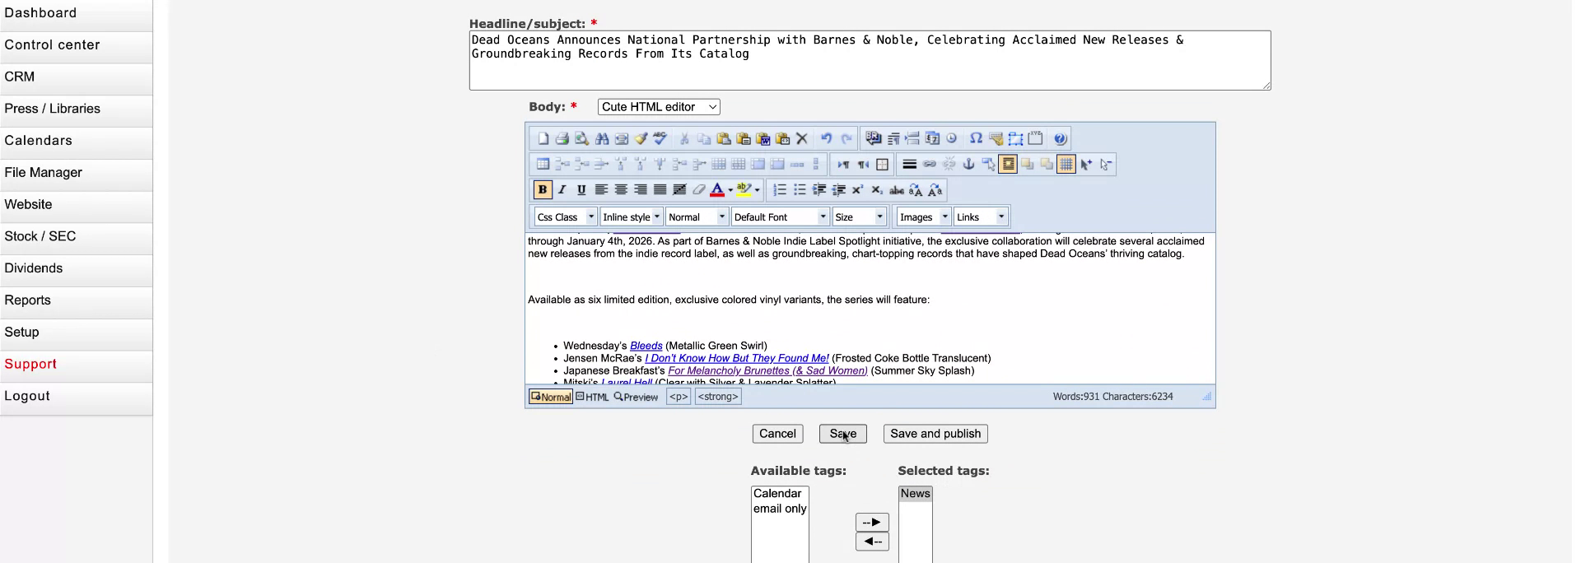Click the Delete X icon in toolbar
This screenshot has width=1581, height=563.
point(802,138)
